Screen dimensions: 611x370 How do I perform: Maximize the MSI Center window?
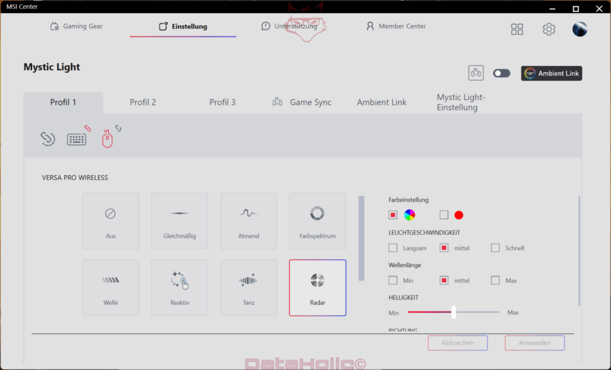(x=576, y=8)
